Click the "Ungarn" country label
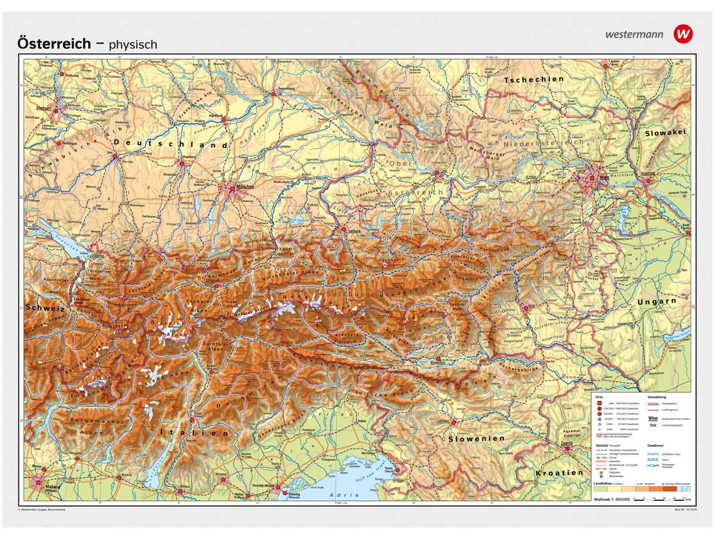The width and height of the screenshot is (715, 536). [657, 302]
